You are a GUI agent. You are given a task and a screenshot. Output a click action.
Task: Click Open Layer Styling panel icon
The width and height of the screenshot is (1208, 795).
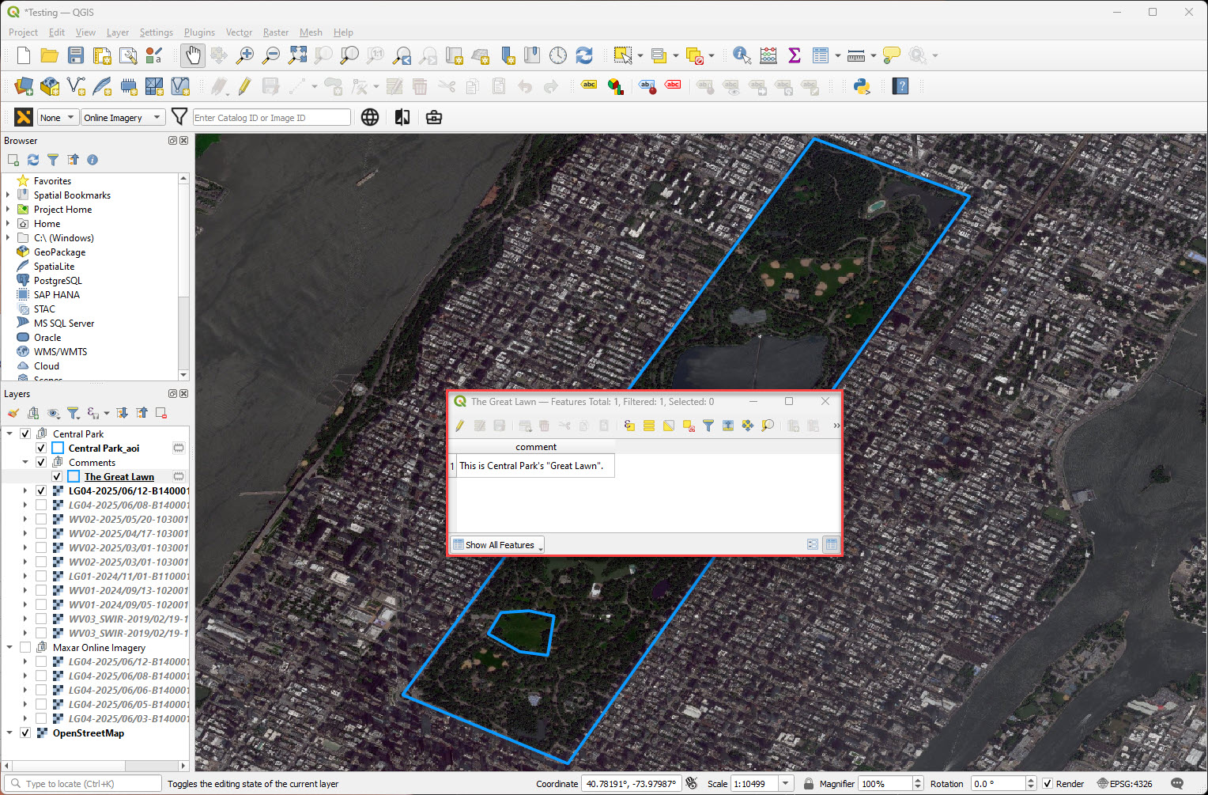tap(13, 413)
